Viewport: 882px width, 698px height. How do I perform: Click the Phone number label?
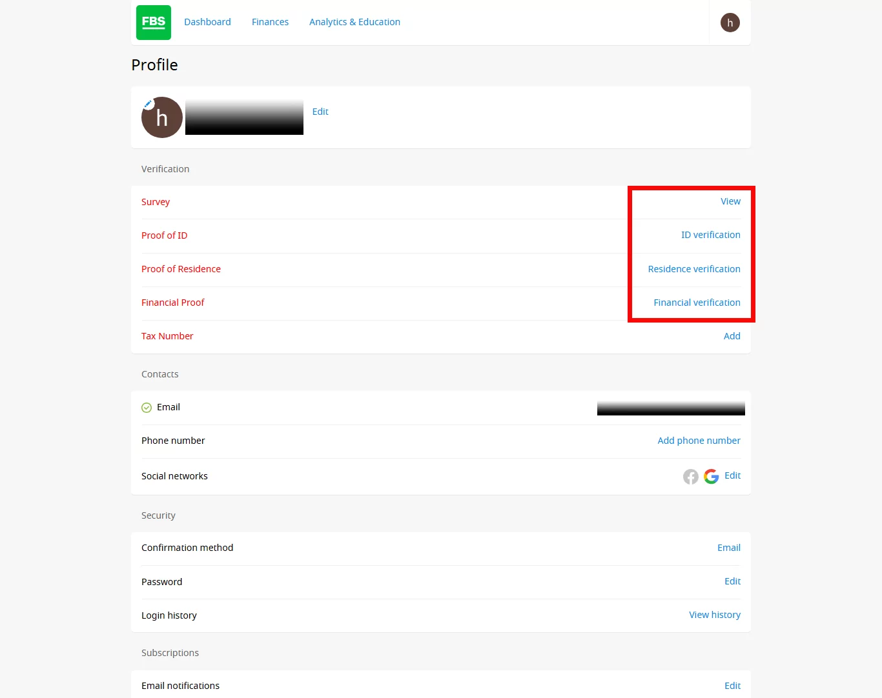pyautogui.click(x=173, y=441)
